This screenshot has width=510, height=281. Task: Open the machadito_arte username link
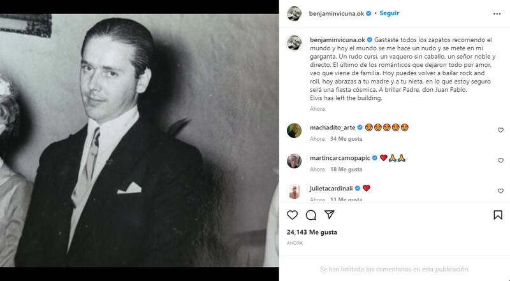[x=331, y=127]
